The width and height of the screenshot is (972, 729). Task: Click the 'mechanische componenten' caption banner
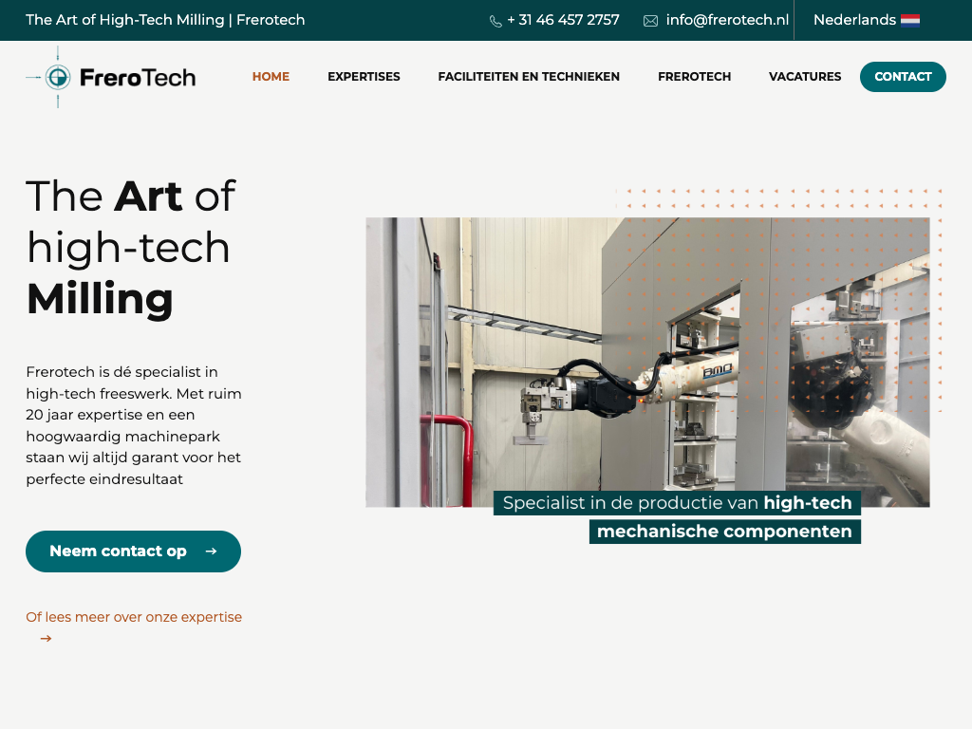click(x=724, y=532)
